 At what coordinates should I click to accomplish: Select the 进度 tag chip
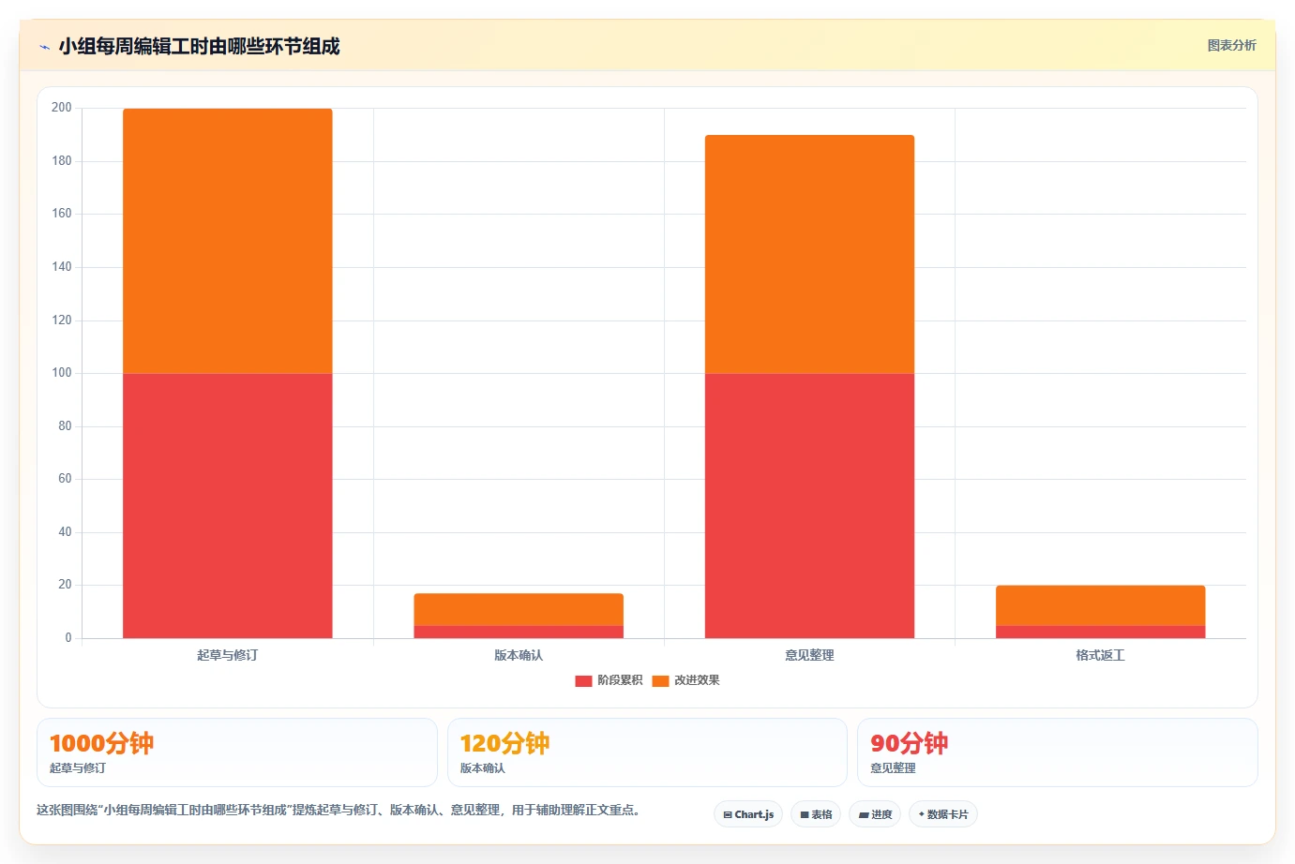coord(875,814)
